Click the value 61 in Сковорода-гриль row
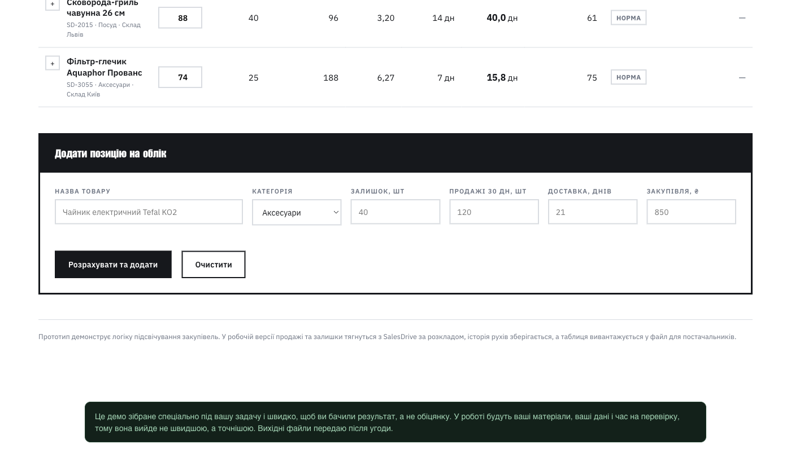Screen dimensions: 791x457 (x=592, y=18)
